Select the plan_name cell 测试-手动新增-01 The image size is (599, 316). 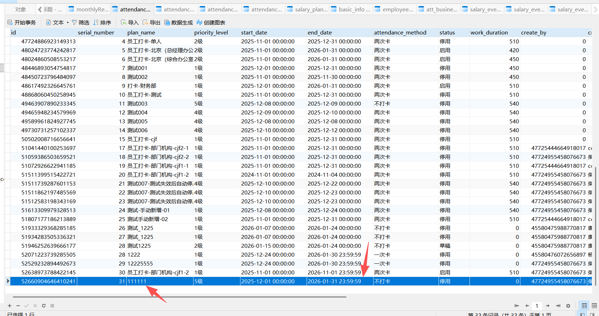click(x=160, y=210)
